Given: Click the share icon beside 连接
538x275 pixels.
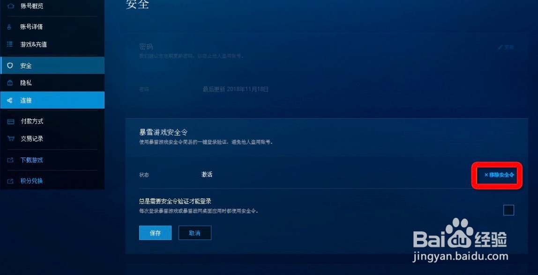Looking at the screenshot, I should pyautogui.click(x=10, y=101).
